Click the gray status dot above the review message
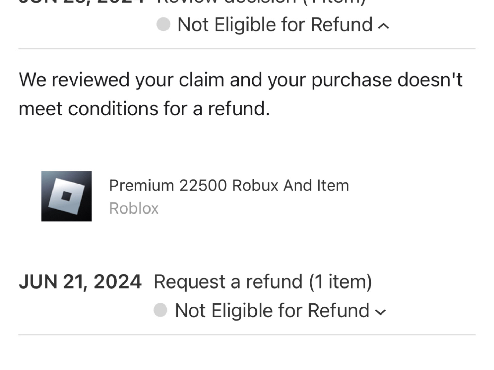This screenshot has height=370, width=494. point(163,24)
